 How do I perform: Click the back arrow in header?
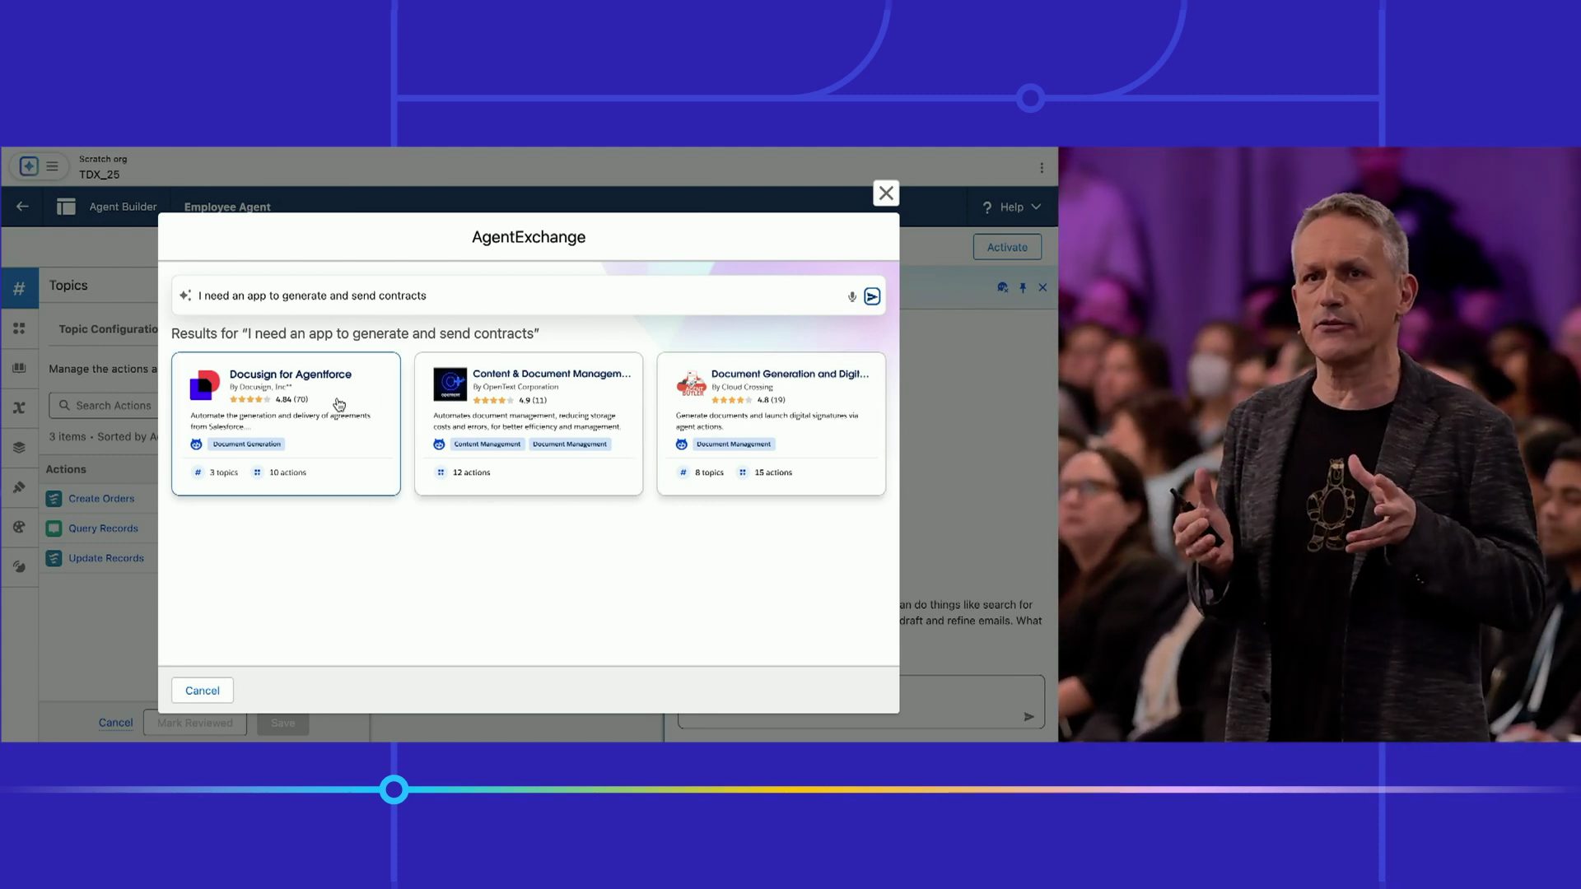22,207
